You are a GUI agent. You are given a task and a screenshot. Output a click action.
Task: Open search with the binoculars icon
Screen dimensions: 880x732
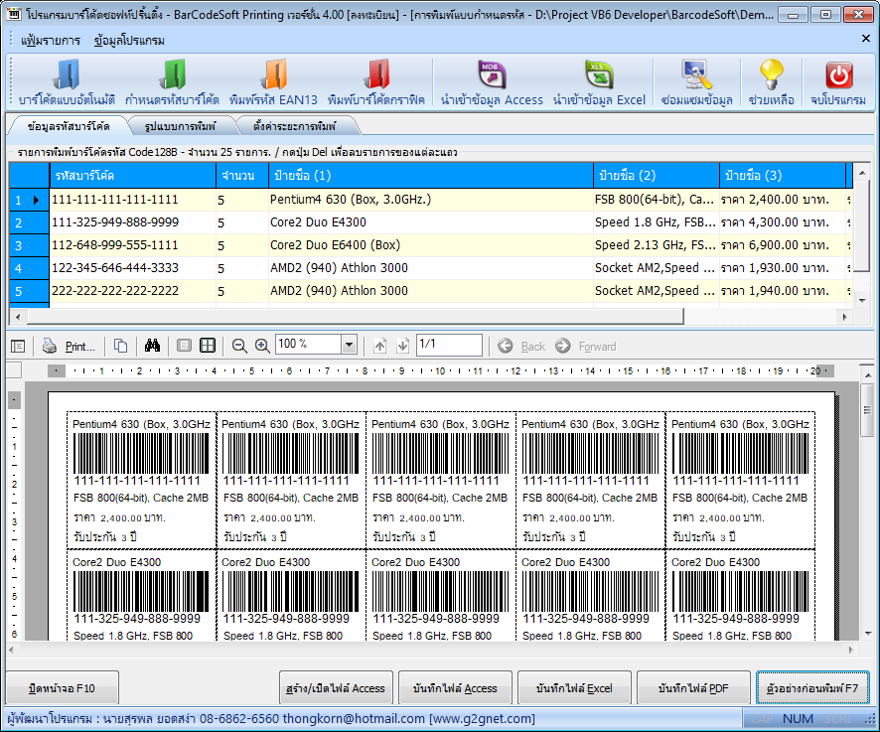point(152,346)
